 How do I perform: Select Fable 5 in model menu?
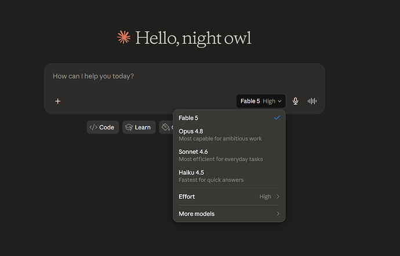tap(229, 118)
